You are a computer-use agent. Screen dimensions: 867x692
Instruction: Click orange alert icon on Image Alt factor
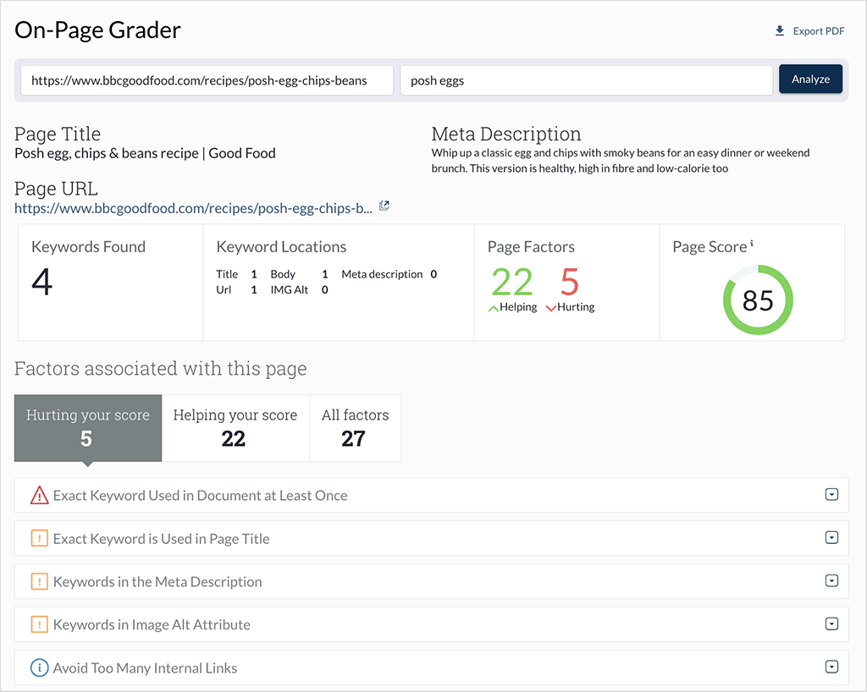pyautogui.click(x=37, y=624)
